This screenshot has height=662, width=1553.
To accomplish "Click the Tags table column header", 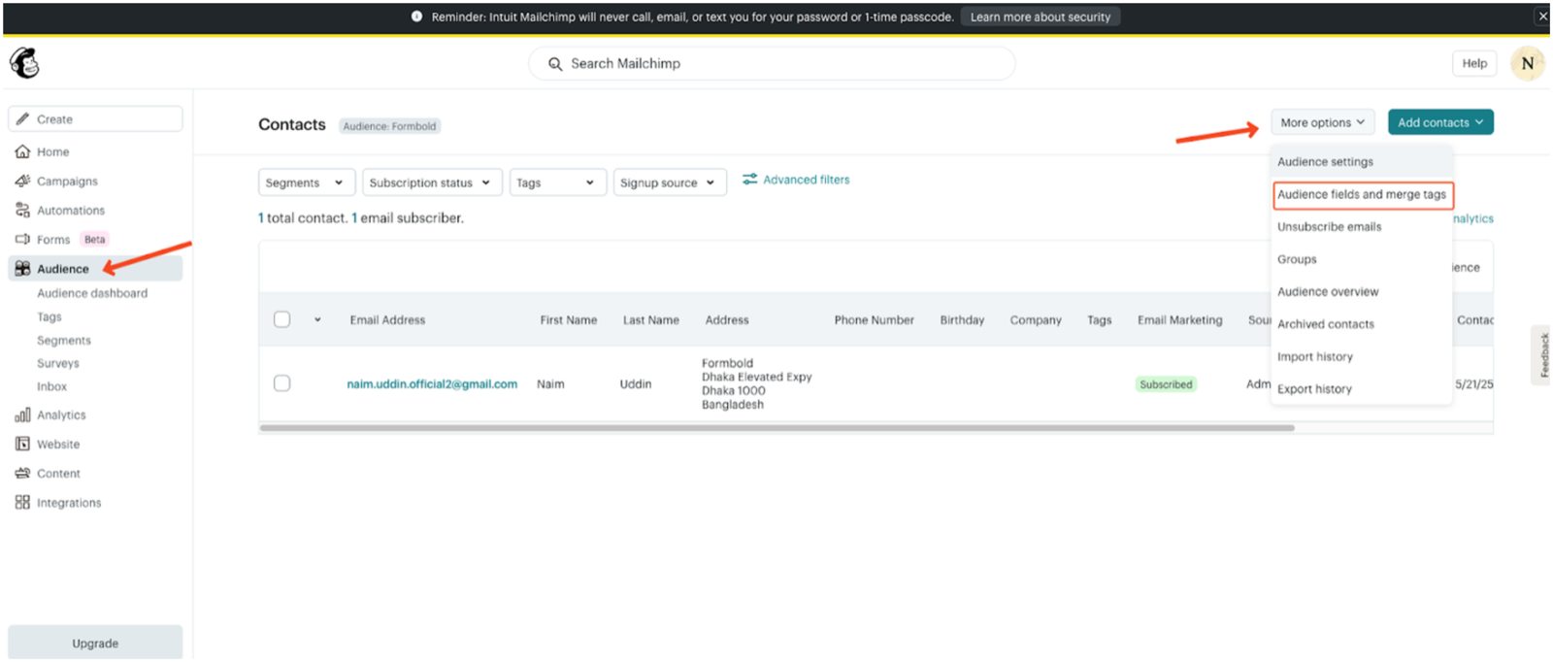I will 1100,319.
